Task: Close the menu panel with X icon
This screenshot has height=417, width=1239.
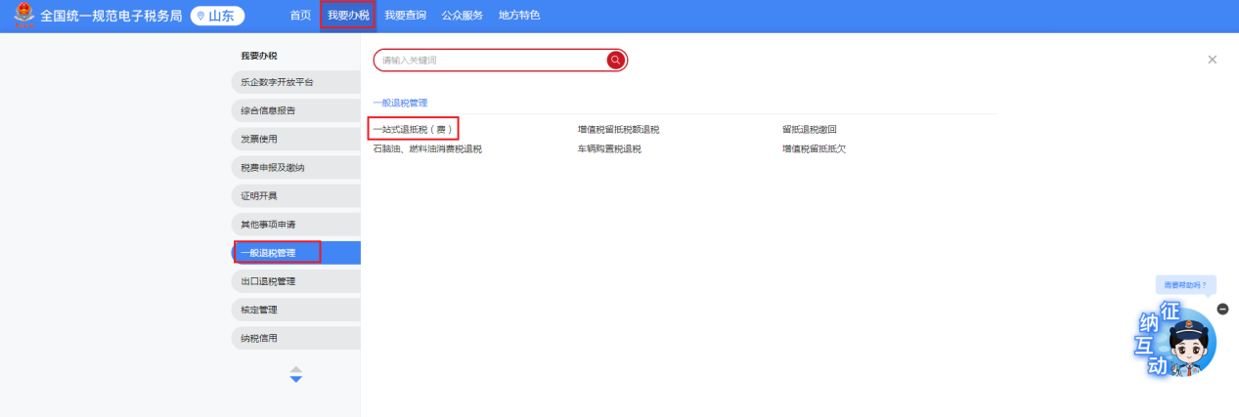Action: click(x=1212, y=60)
